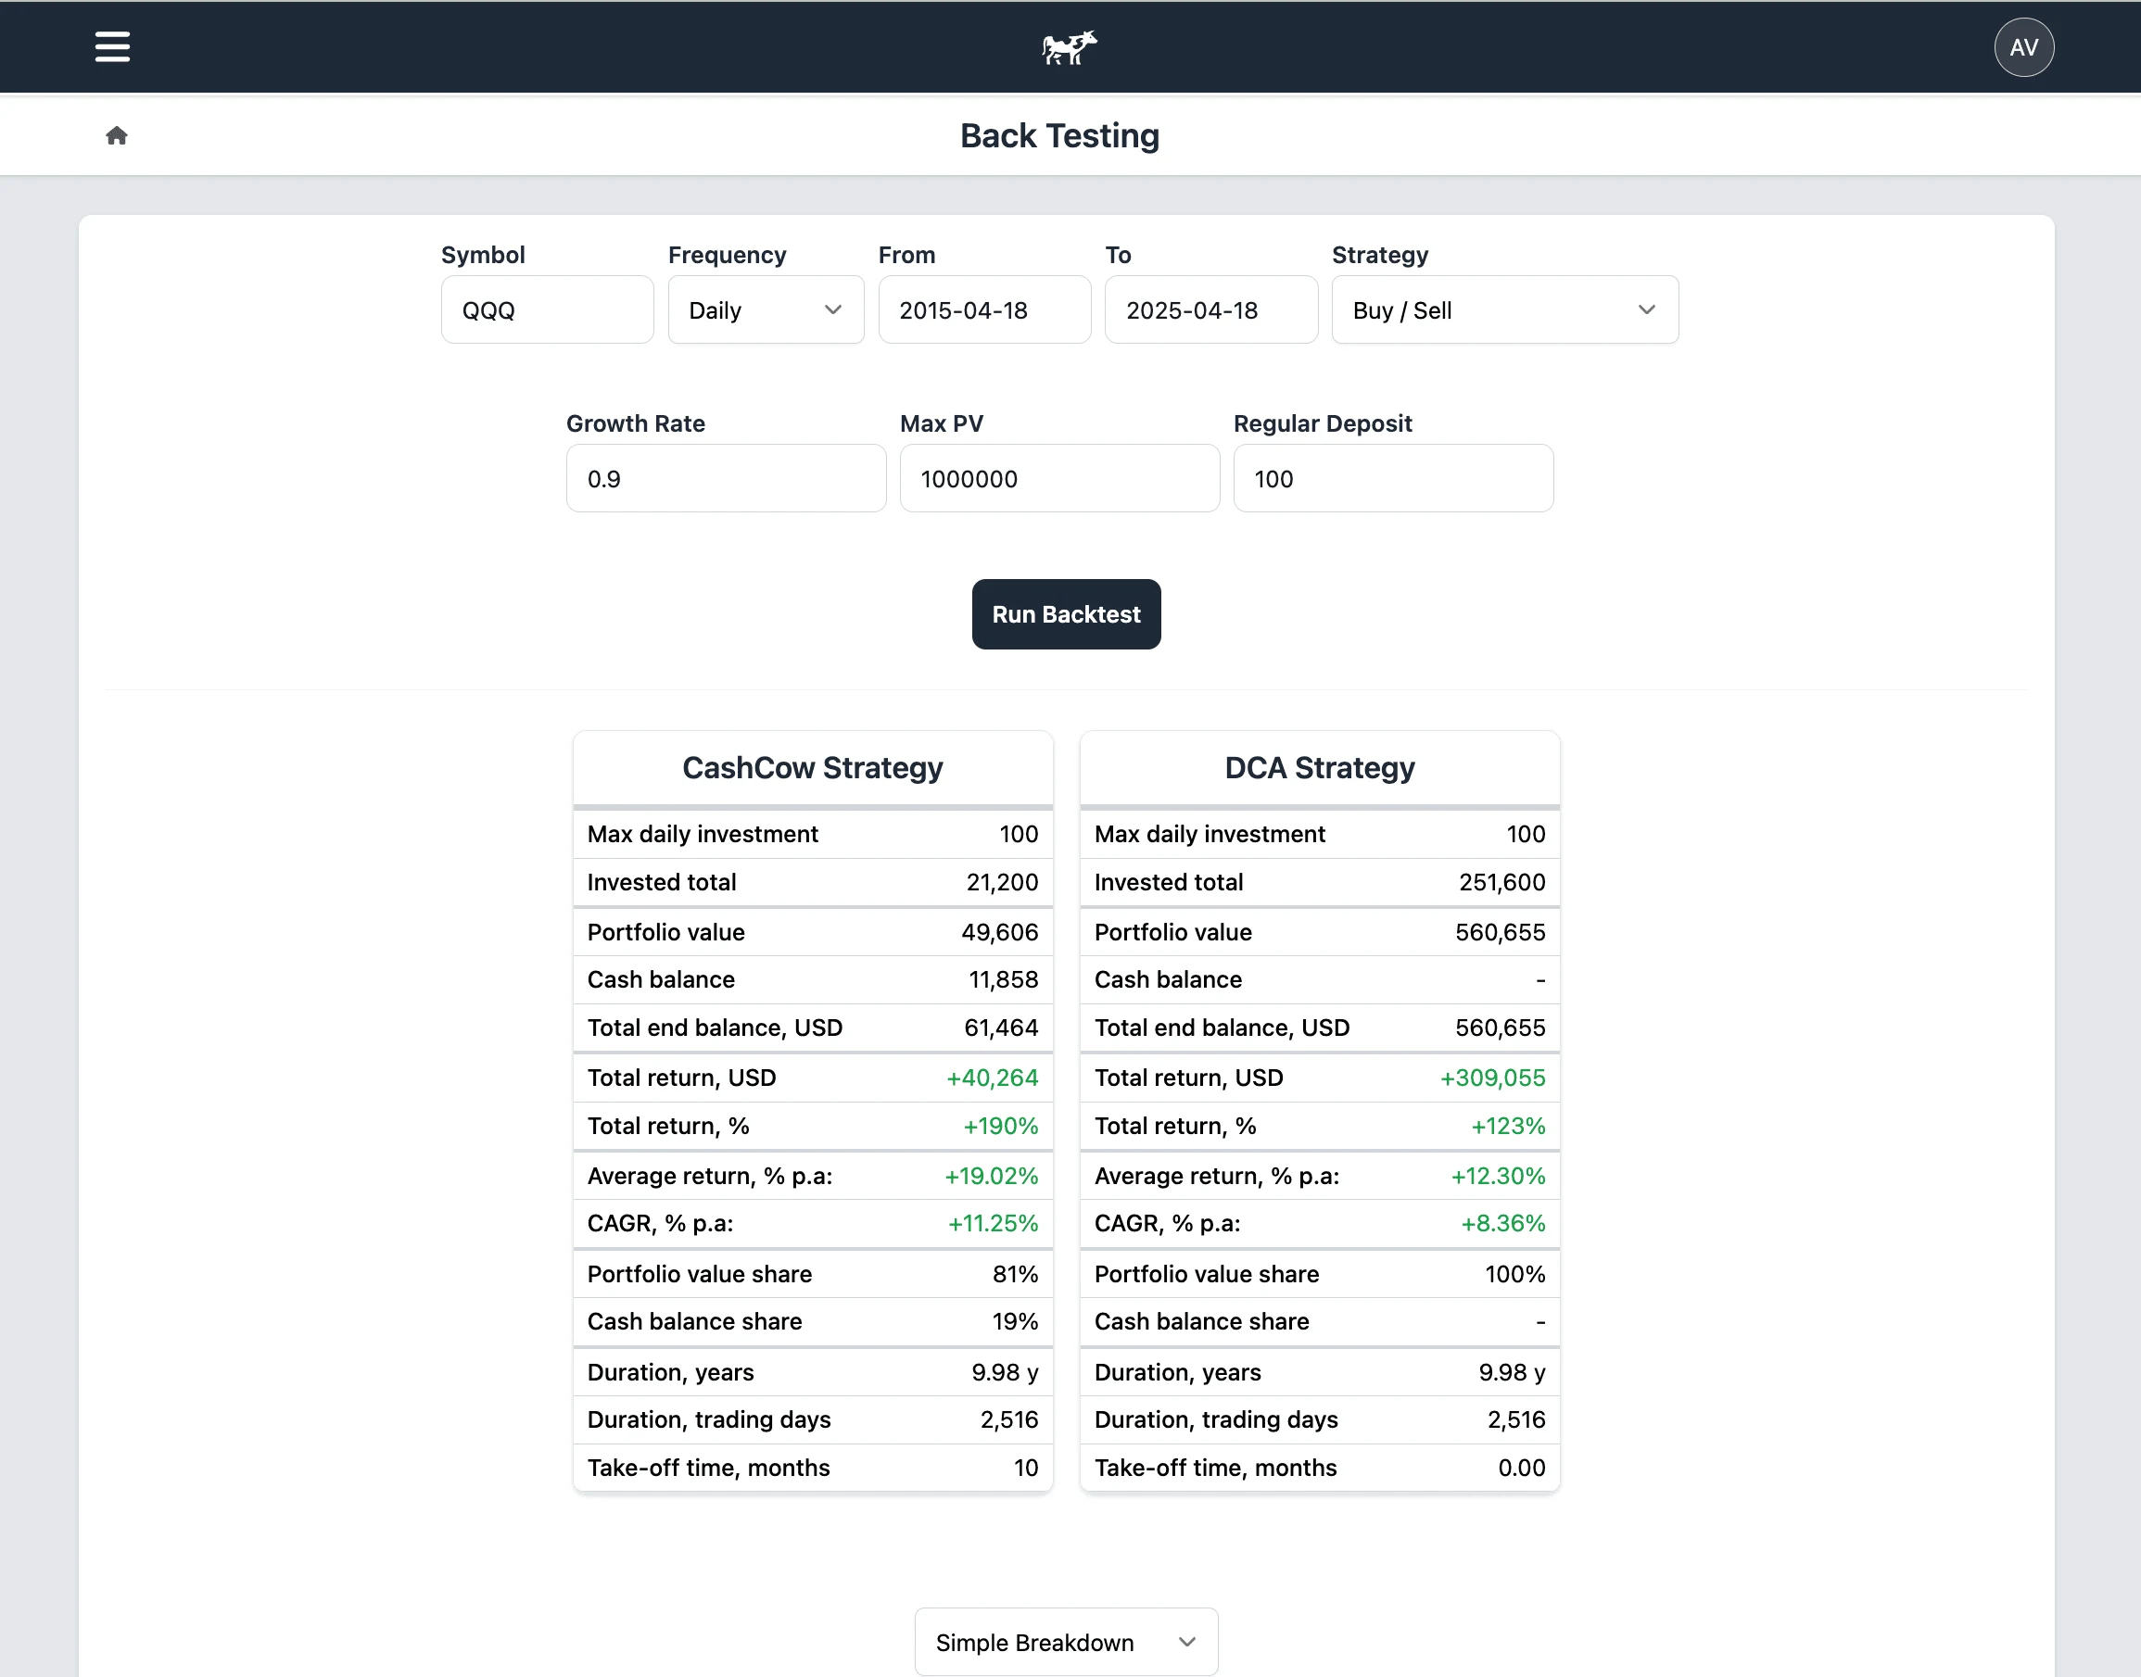2141x1677 pixels.
Task: Expand the Simple Breakdown dropdown
Action: [1066, 1642]
